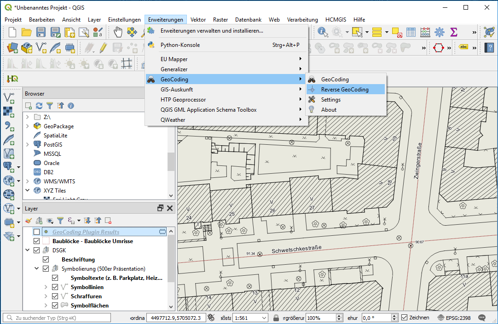Save project with the floppy disk icon
498x324 pixels.
(x=41, y=32)
